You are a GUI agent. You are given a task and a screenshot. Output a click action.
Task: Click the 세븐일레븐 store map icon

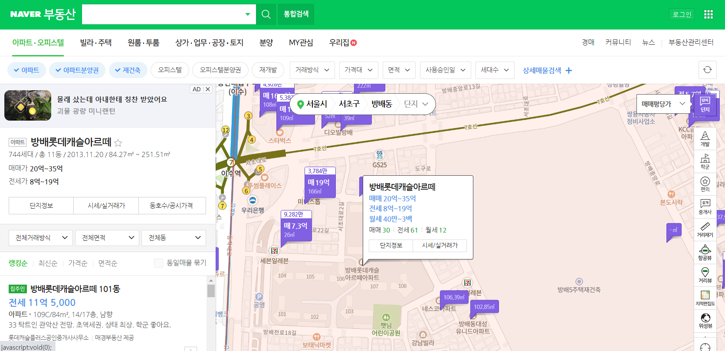click(x=274, y=251)
